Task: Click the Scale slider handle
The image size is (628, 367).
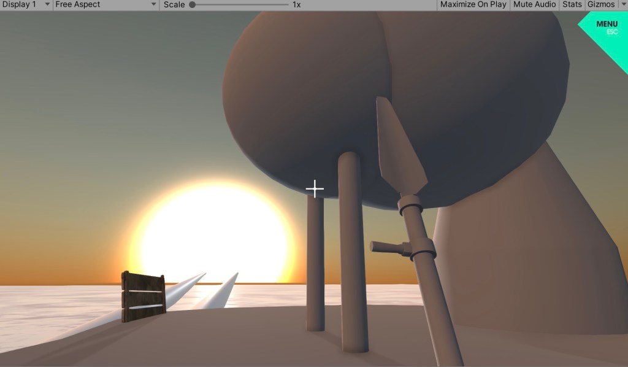Action: pos(192,5)
